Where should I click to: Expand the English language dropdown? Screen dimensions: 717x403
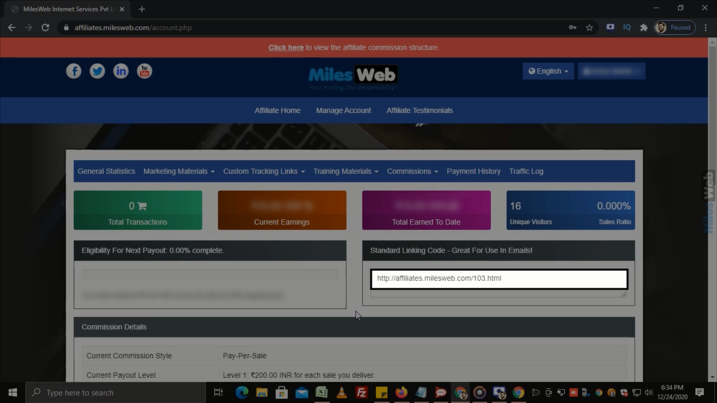click(548, 71)
